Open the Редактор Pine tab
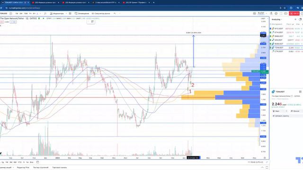This screenshot has height=170, width=303. tap(23, 168)
